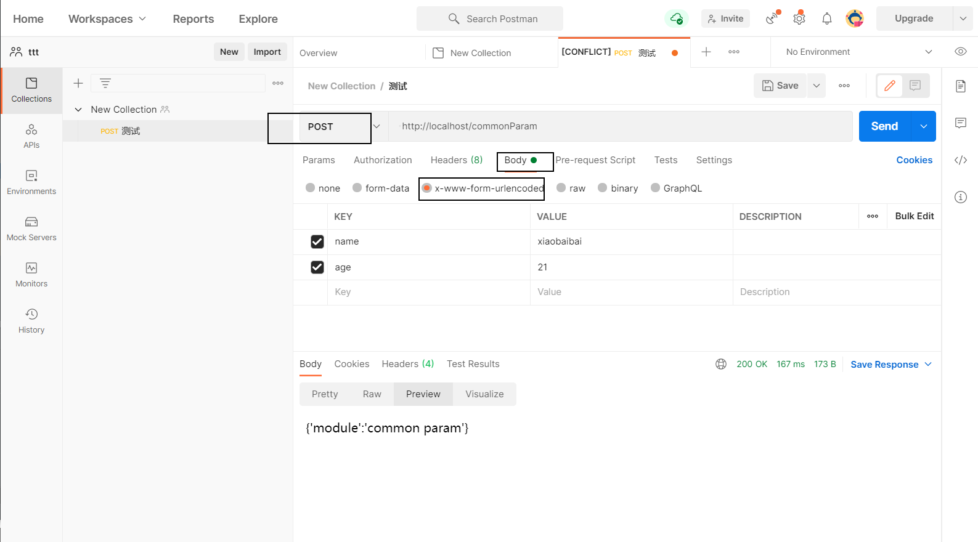Screen dimensions: 978x542
Task: Open the POST method dropdown
Action: click(x=343, y=126)
